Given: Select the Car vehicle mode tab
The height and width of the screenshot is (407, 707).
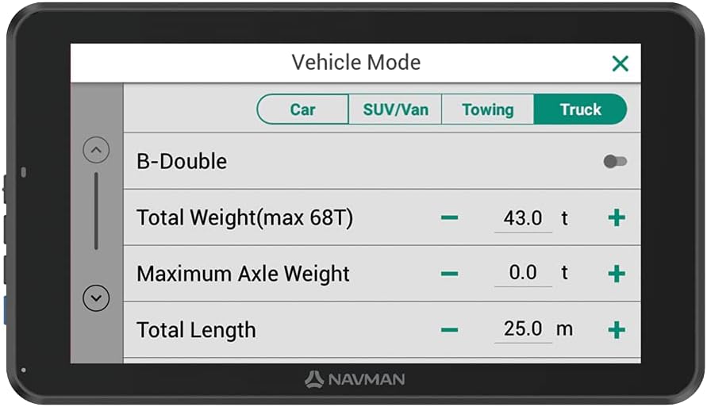Looking at the screenshot, I should pyautogui.click(x=302, y=109).
